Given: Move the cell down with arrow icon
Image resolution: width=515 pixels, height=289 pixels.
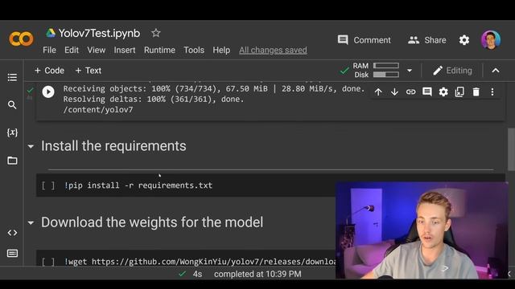Looking at the screenshot, I should (x=394, y=92).
